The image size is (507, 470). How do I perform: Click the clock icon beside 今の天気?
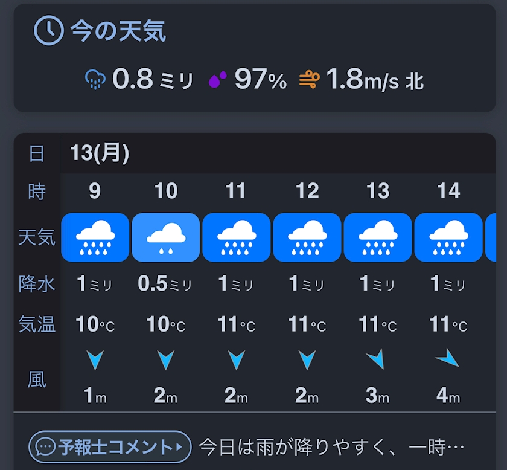[x=48, y=30]
